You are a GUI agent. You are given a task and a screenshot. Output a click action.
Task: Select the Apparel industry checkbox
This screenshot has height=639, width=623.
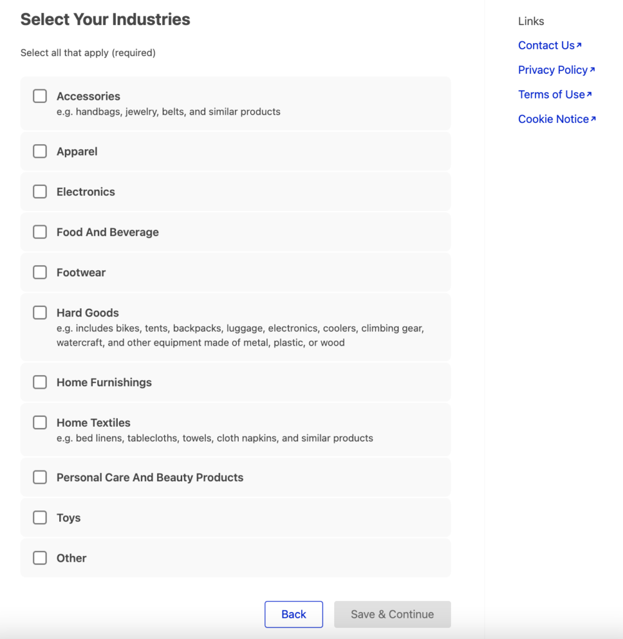(x=40, y=151)
